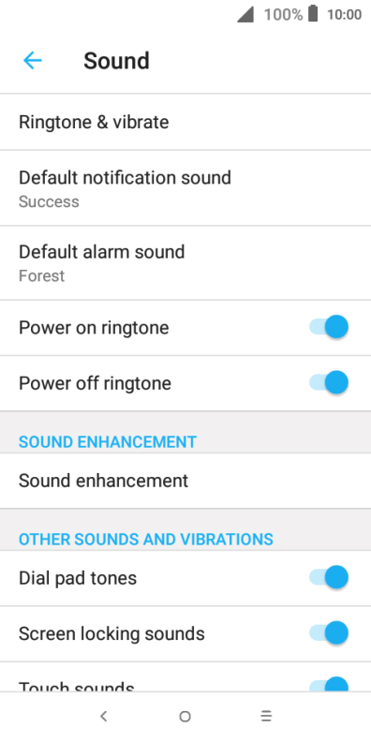371x742 pixels.
Task: Tap the back arrow in the header
Action: (x=33, y=61)
